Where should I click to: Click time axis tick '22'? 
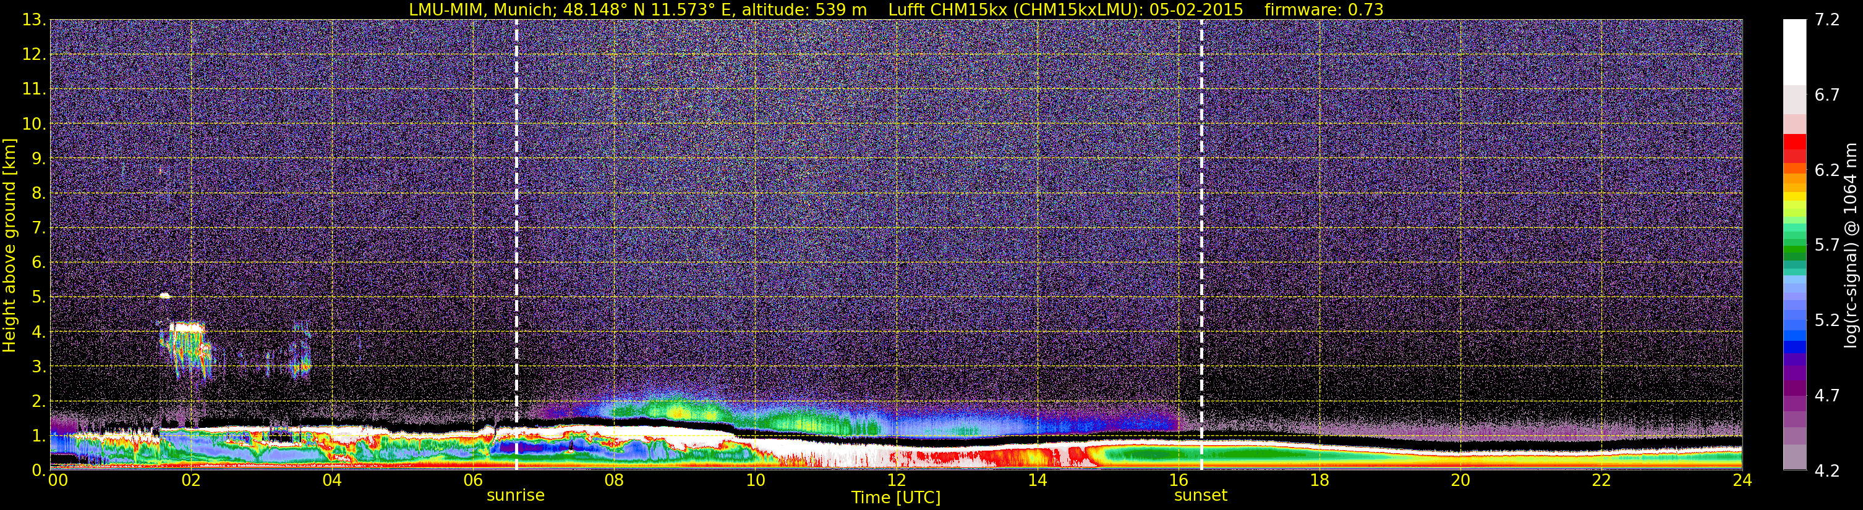[x=1601, y=480]
